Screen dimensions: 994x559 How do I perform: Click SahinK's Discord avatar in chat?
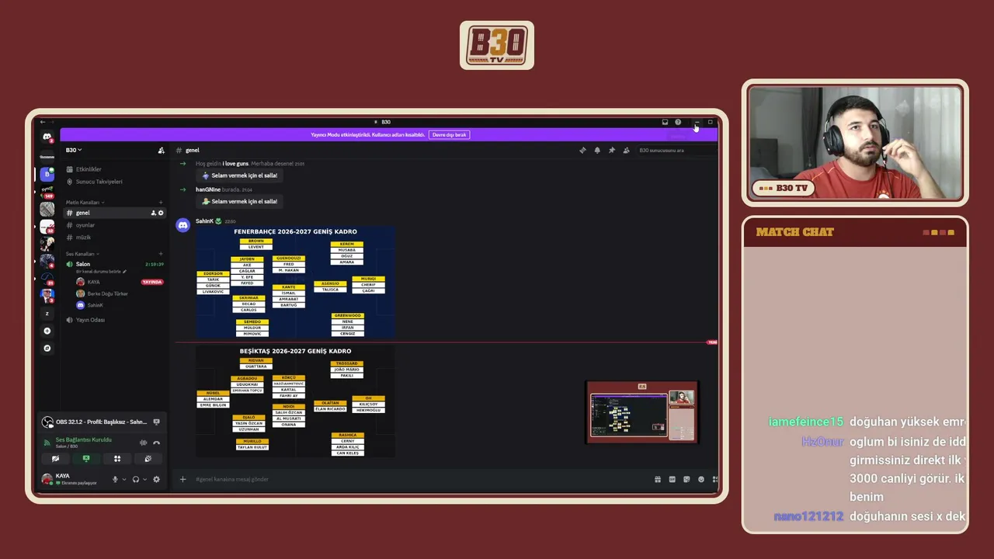(183, 225)
